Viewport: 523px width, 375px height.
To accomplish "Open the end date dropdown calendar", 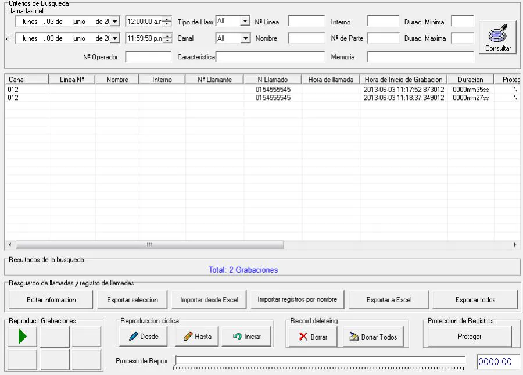I will [114, 38].
